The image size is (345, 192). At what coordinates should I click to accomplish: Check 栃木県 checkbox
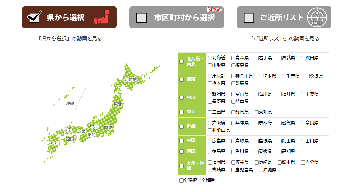tap(210, 84)
